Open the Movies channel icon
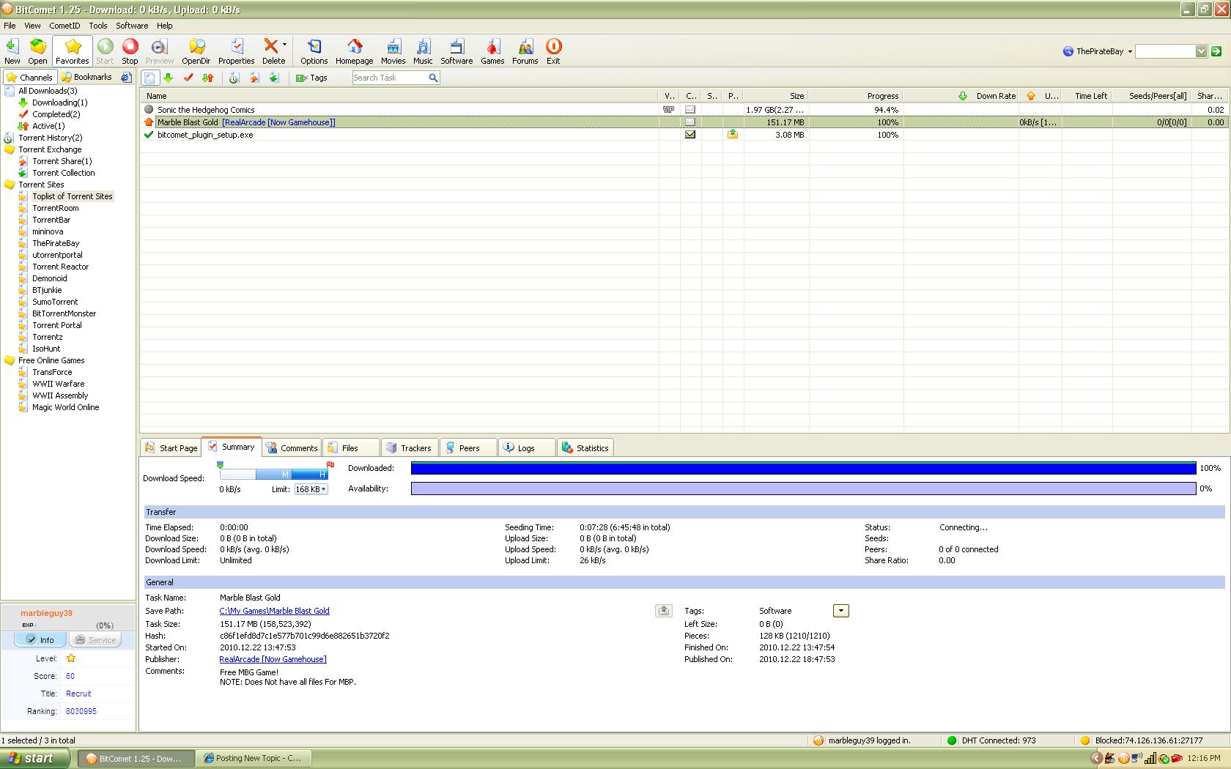This screenshot has width=1231, height=769. click(393, 51)
